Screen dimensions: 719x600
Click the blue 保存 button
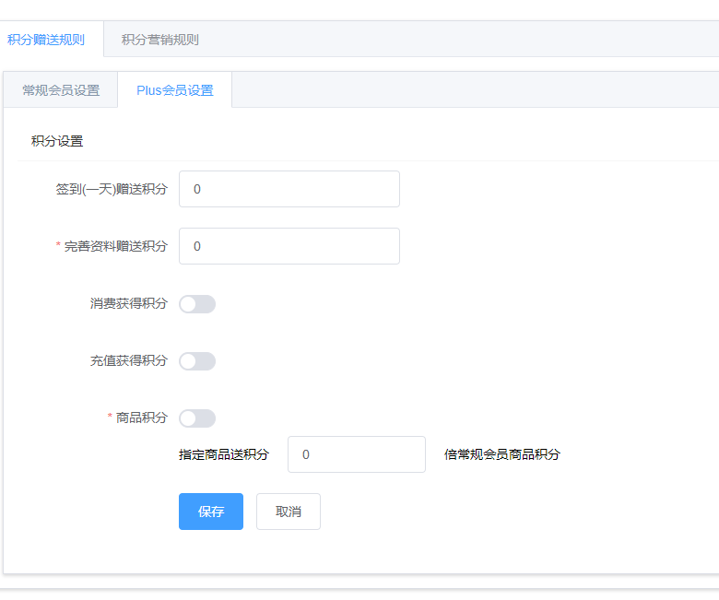[211, 512]
